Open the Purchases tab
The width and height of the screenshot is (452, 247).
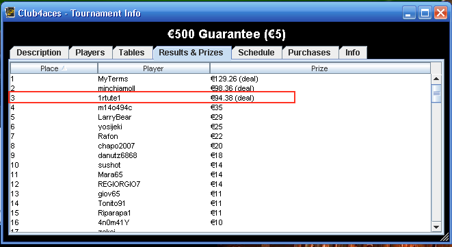(309, 53)
